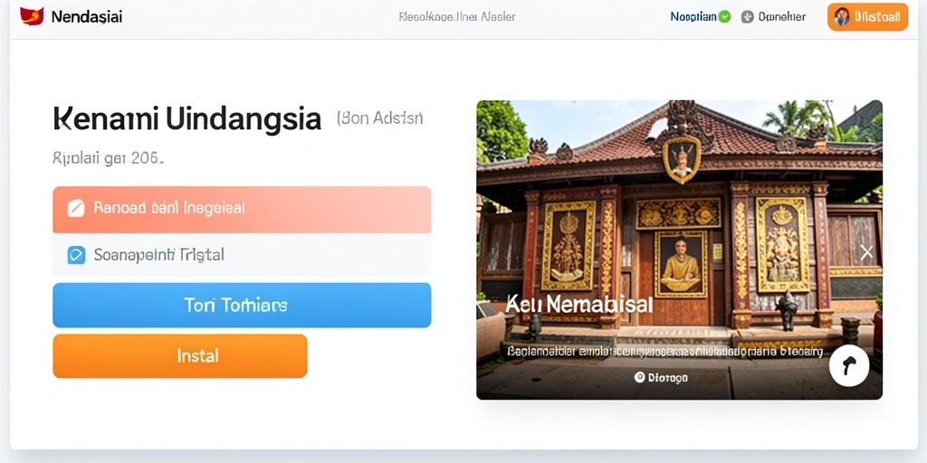Toggle the blue checkbox beside Soanapeinti Tristal
Image resolution: width=927 pixels, height=463 pixels.
(x=76, y=254)
